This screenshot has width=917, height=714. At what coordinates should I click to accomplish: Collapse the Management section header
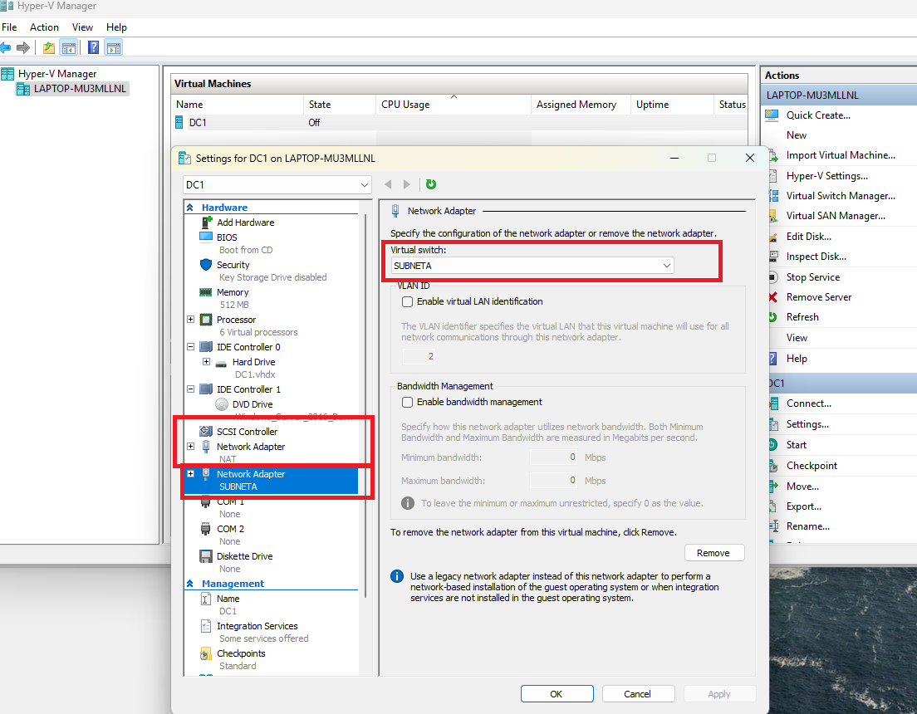[190, 584]
